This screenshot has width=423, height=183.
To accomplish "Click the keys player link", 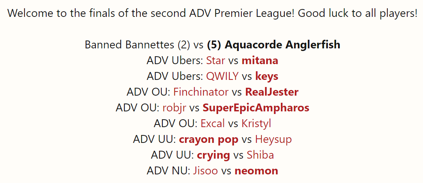I will [x=267, y=77].
